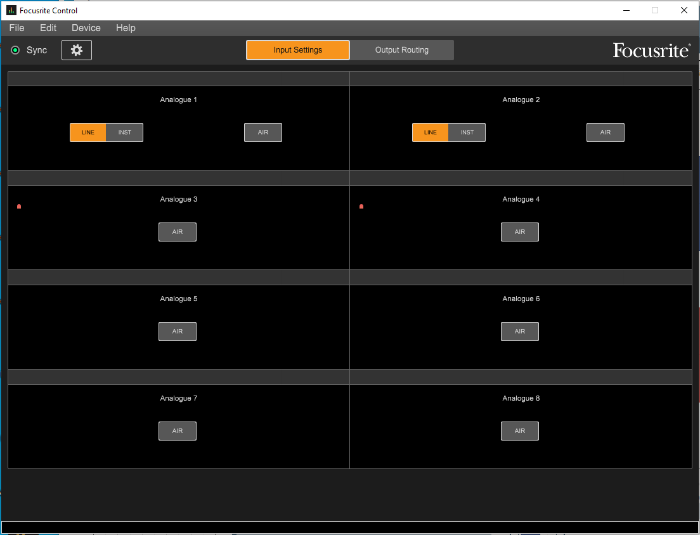The height and width of the screenshot is (535, 700).
Task: Turn on AIR for Analogue 5
Action: (x=178, y=332)
